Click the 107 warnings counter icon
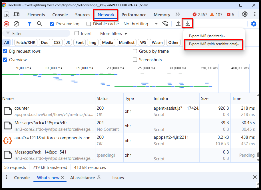 (x=212, y=15)
